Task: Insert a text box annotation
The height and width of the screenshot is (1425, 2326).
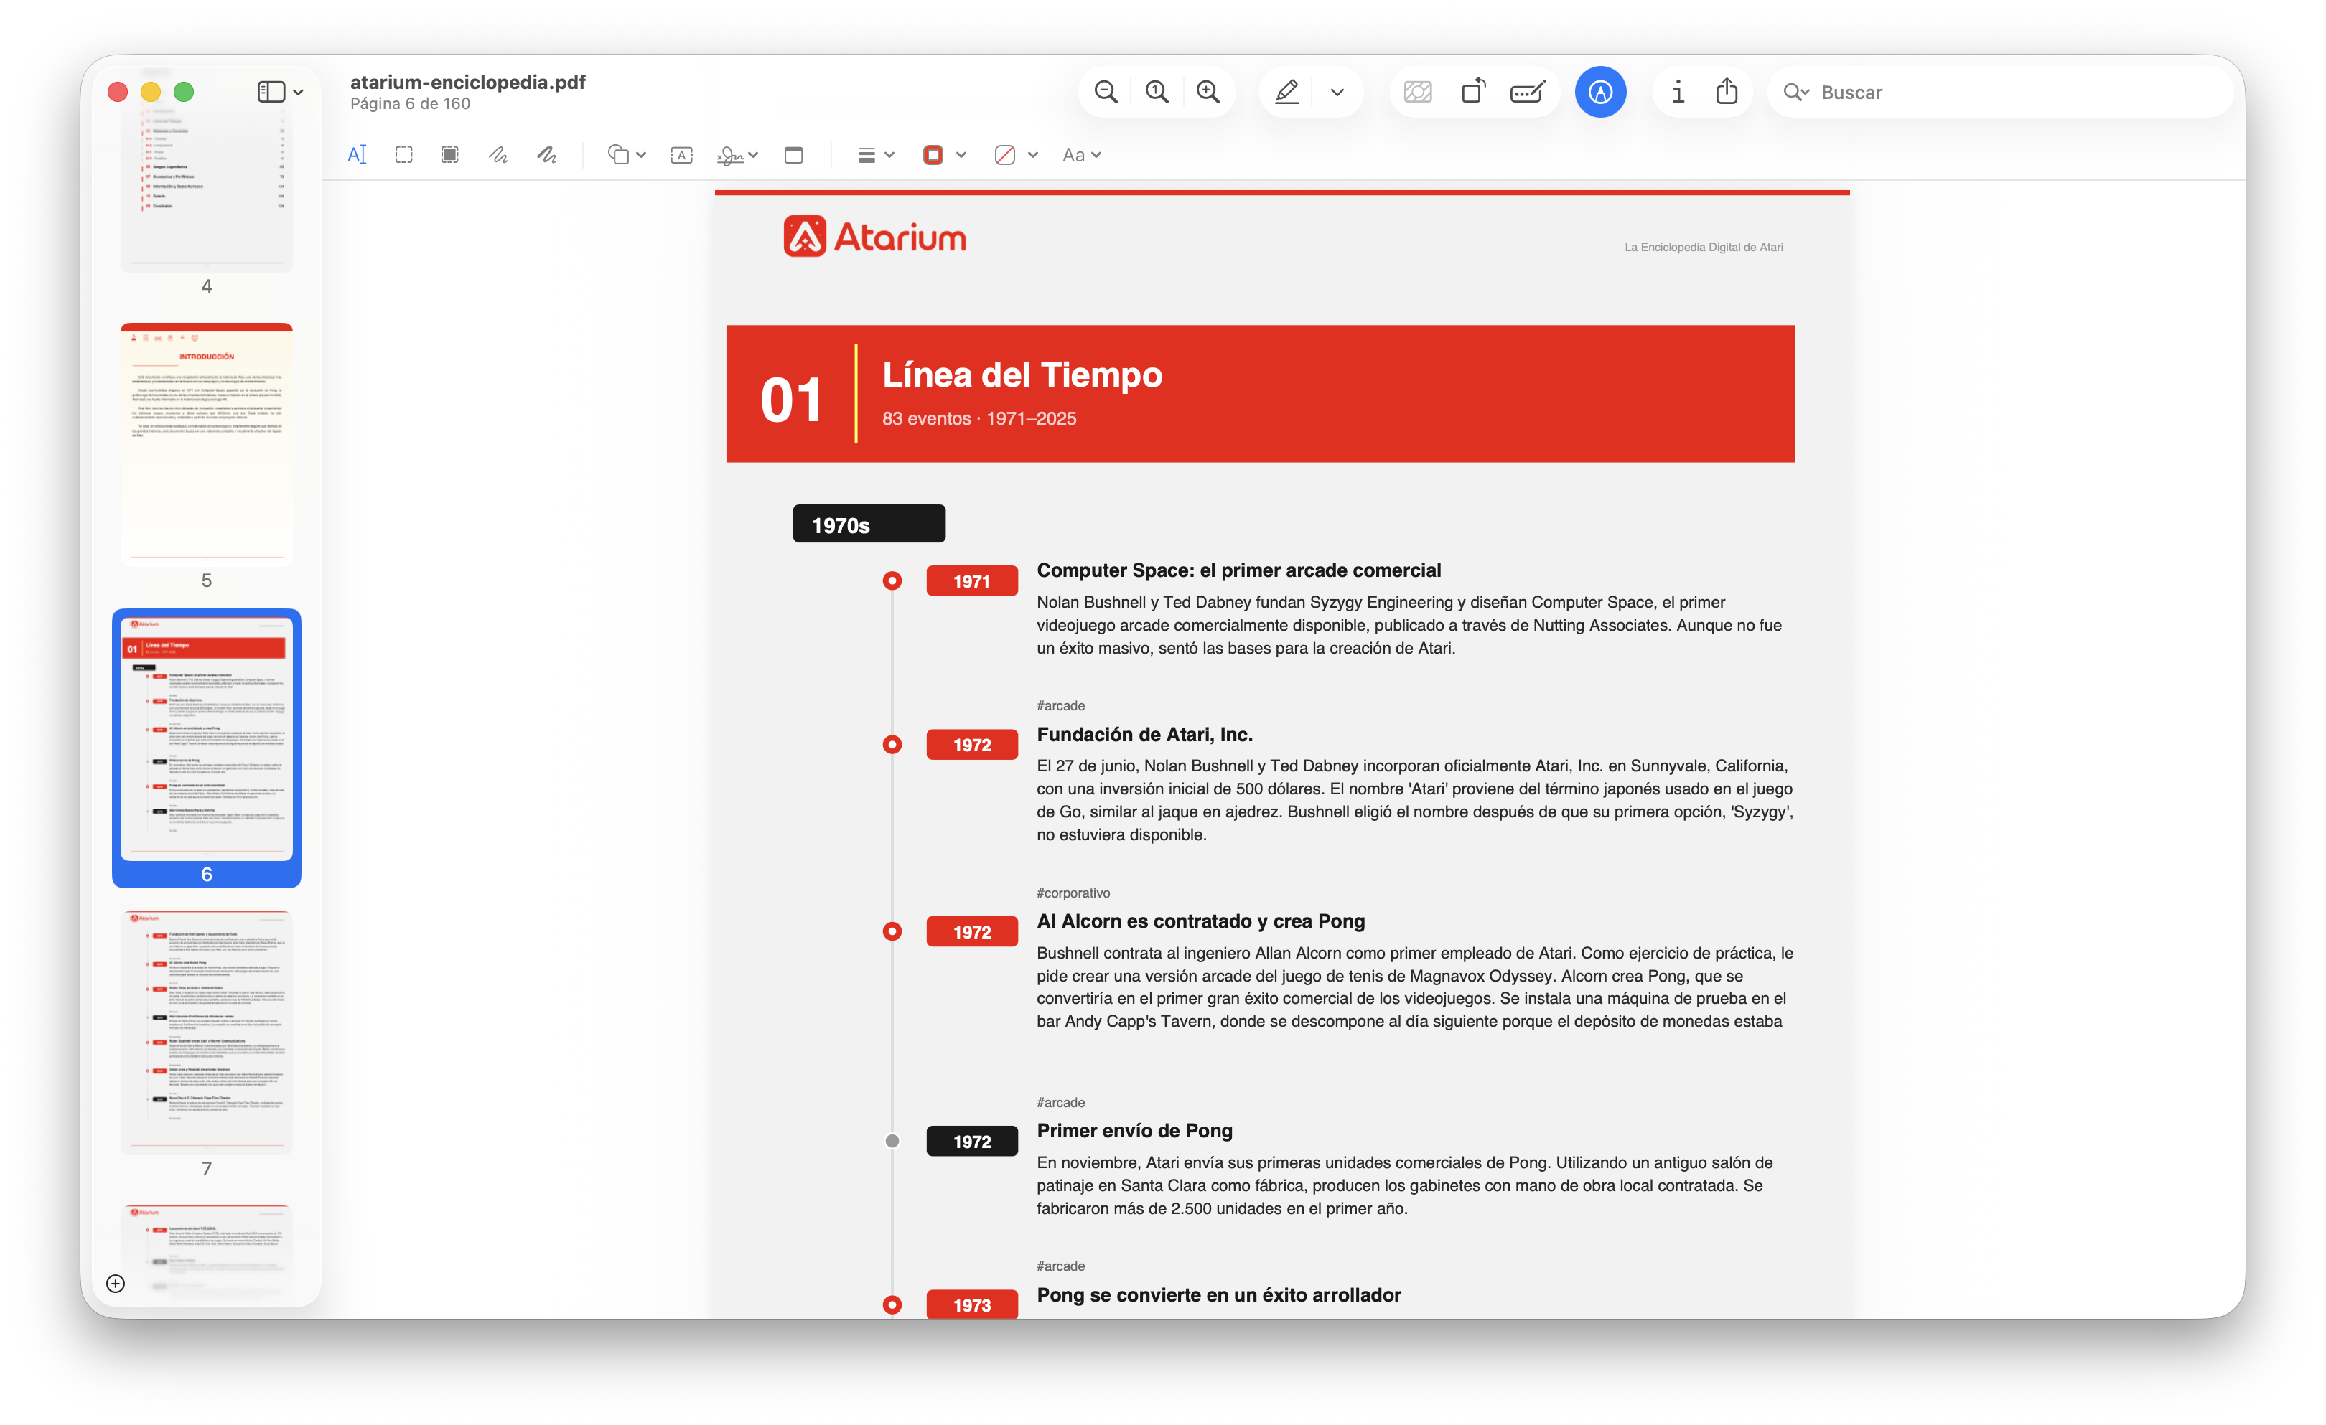Action: [x=681, y=155]
